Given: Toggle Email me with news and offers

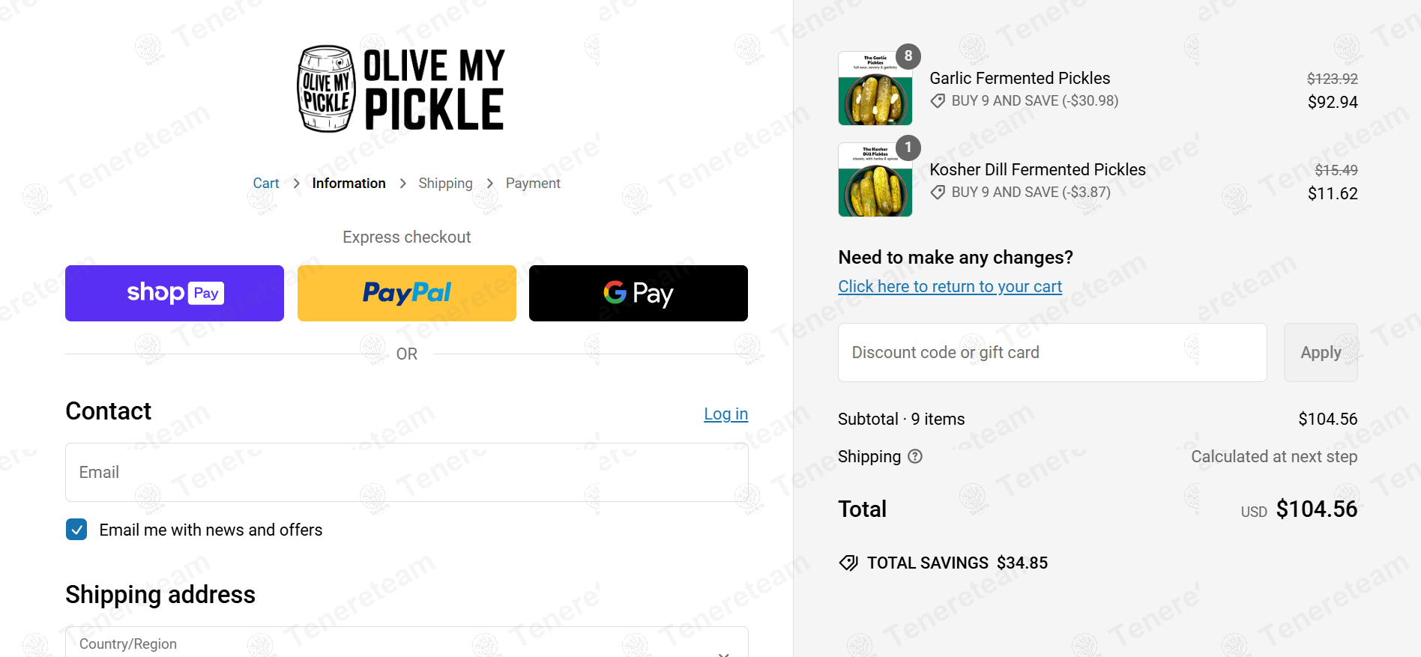Looking at the screenshot, I should (x=76, y=530).
